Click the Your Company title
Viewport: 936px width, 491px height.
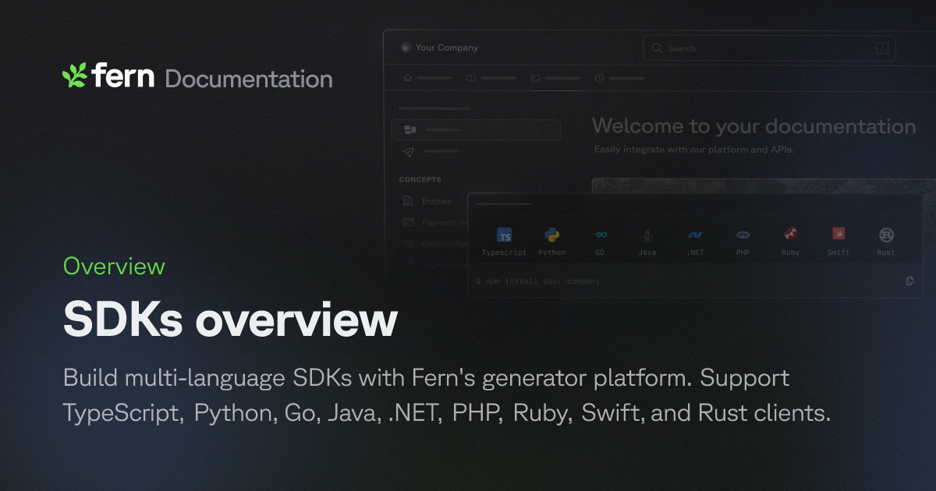tap(447, 48)
